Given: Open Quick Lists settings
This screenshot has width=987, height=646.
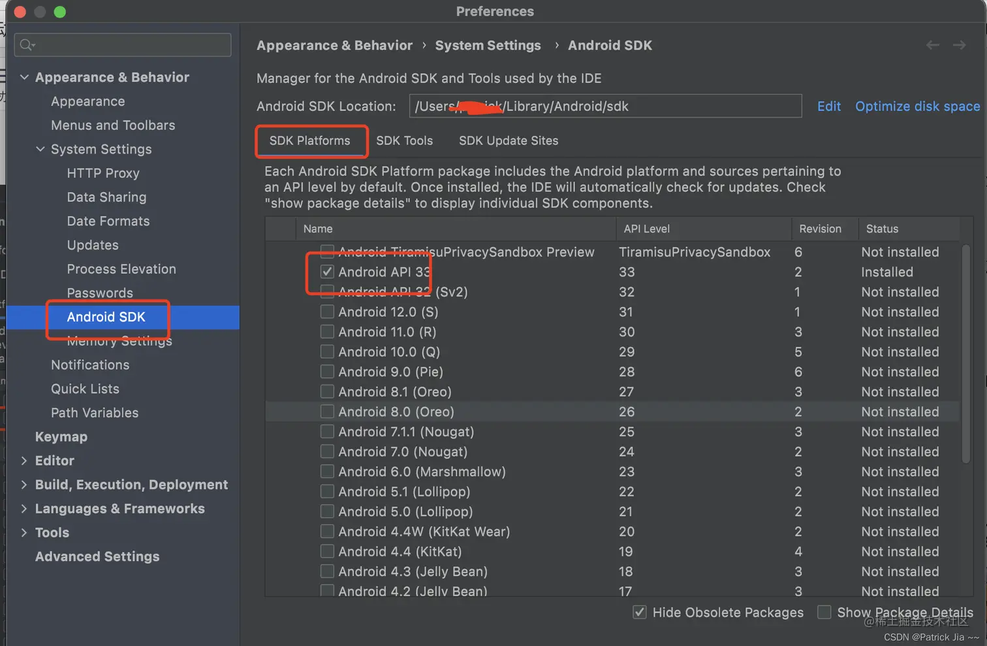Looking at the screenshot, I should [x=85, y=389].
